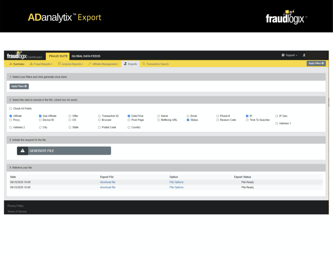Open File Options for 10:08 export
333x258 pixels.
[176, 187]
